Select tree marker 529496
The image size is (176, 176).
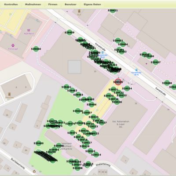54,150
